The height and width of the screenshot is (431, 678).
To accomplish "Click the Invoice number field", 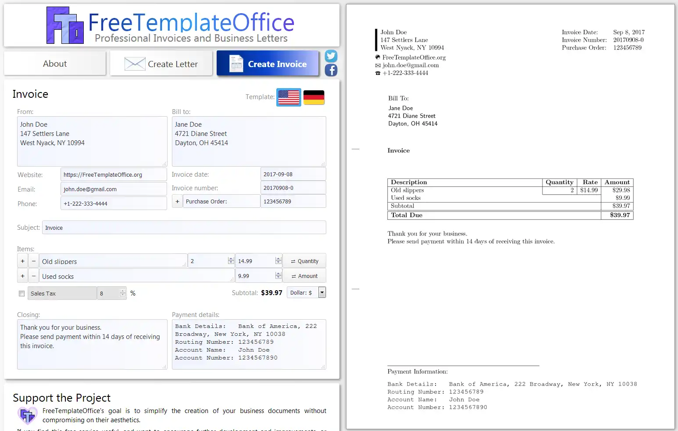I will point(293,188).
